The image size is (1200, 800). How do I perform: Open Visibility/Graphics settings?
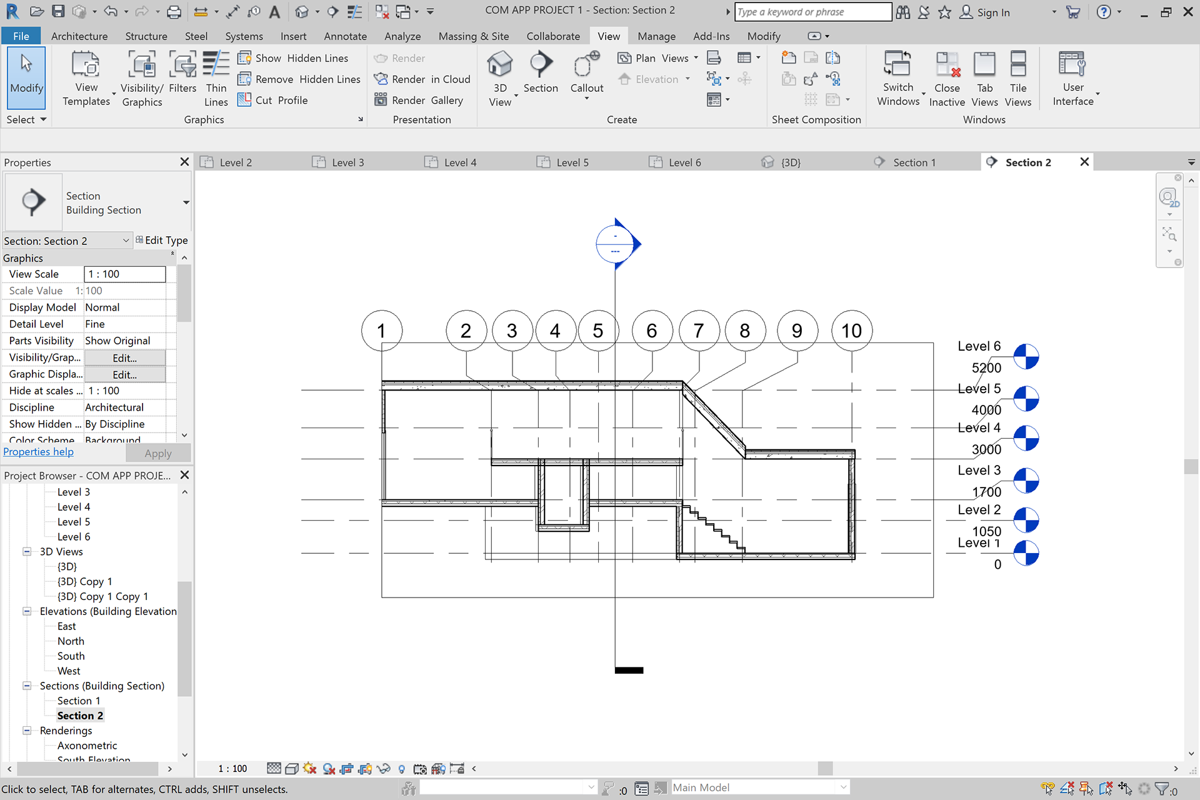[142, 79]
